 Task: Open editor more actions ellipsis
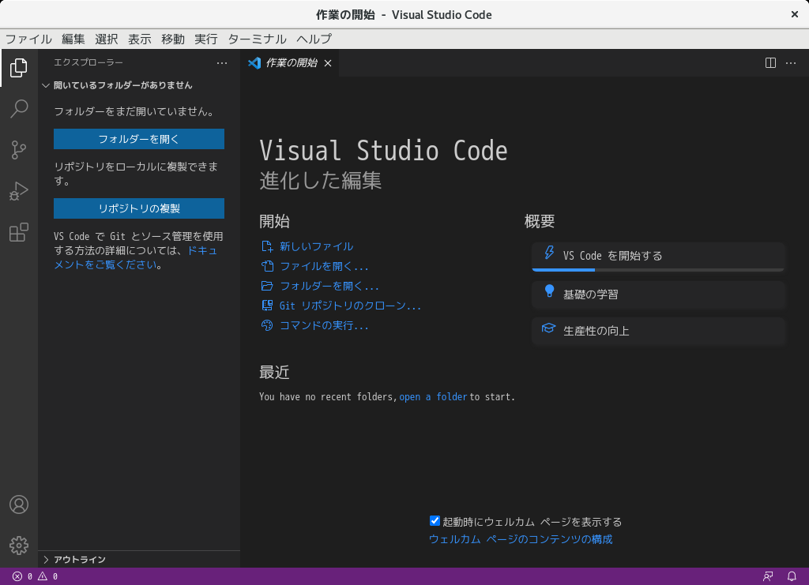[x=790, y=63]
